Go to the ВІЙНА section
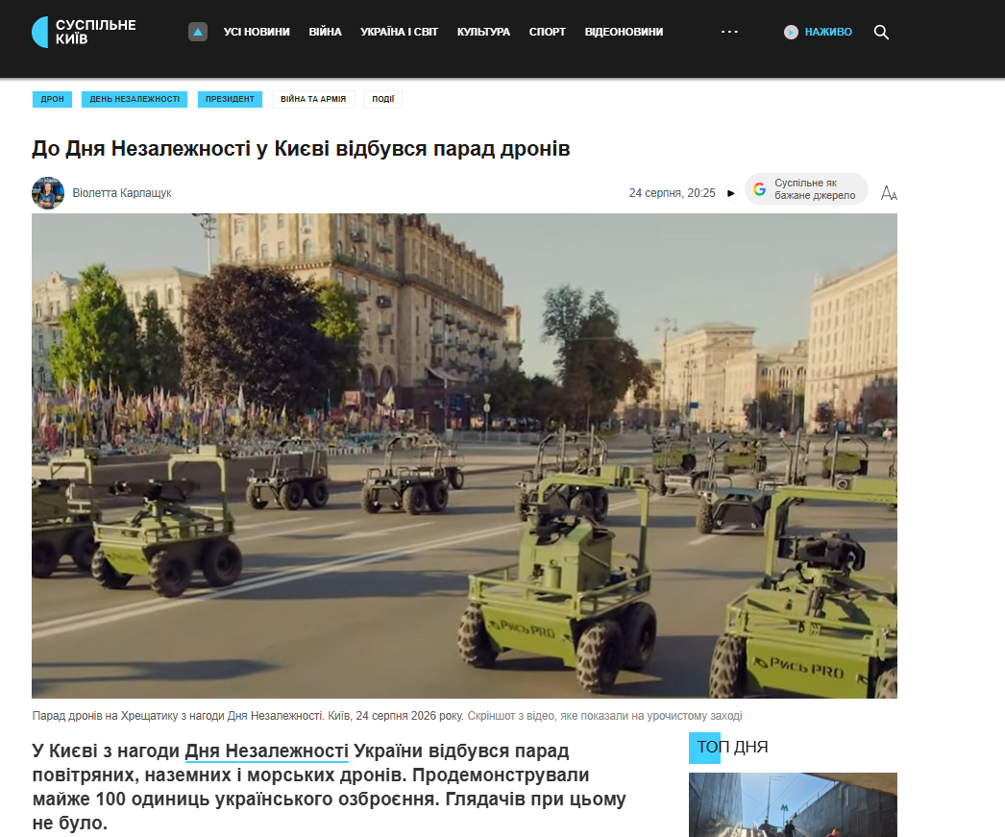 coord(325,32)
